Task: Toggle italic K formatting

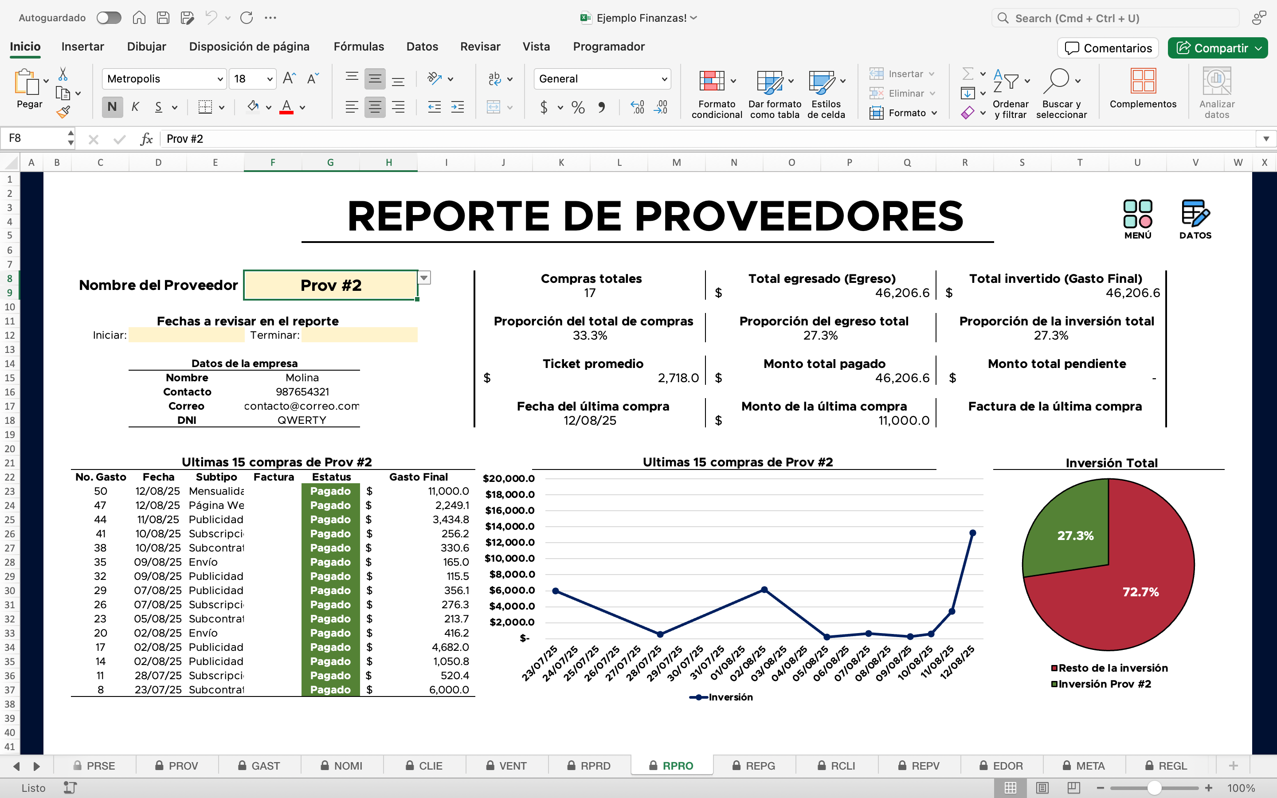Action: tap(135, 107)
